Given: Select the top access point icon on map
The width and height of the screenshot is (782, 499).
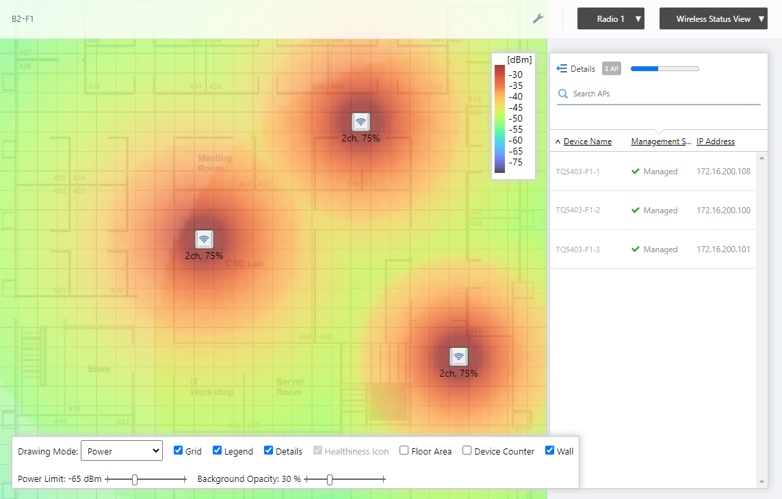Looking at the screenshot, I should pyautogui.click(x=361, y=122).
